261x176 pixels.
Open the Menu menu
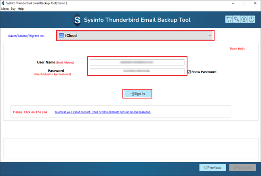tap(5, 8)
